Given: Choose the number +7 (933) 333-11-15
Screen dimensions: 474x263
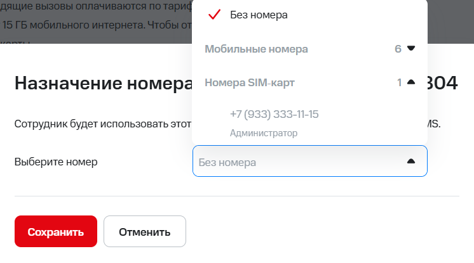Looking at the screenshot, I should pos(274,114).
